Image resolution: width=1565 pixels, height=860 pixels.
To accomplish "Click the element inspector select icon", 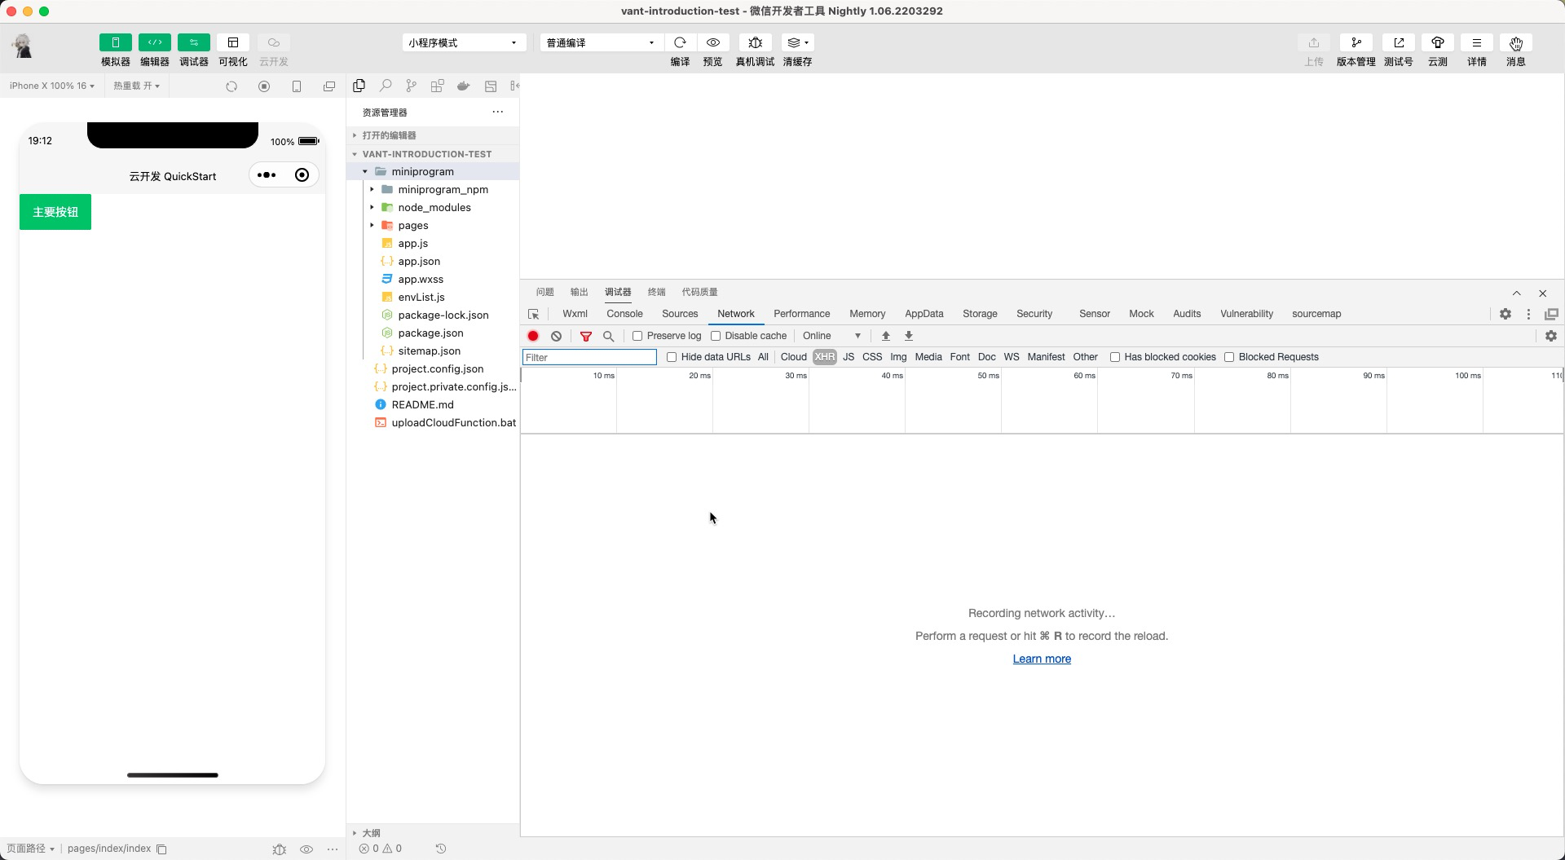I will pyautogui.click(x=533, y=314).
